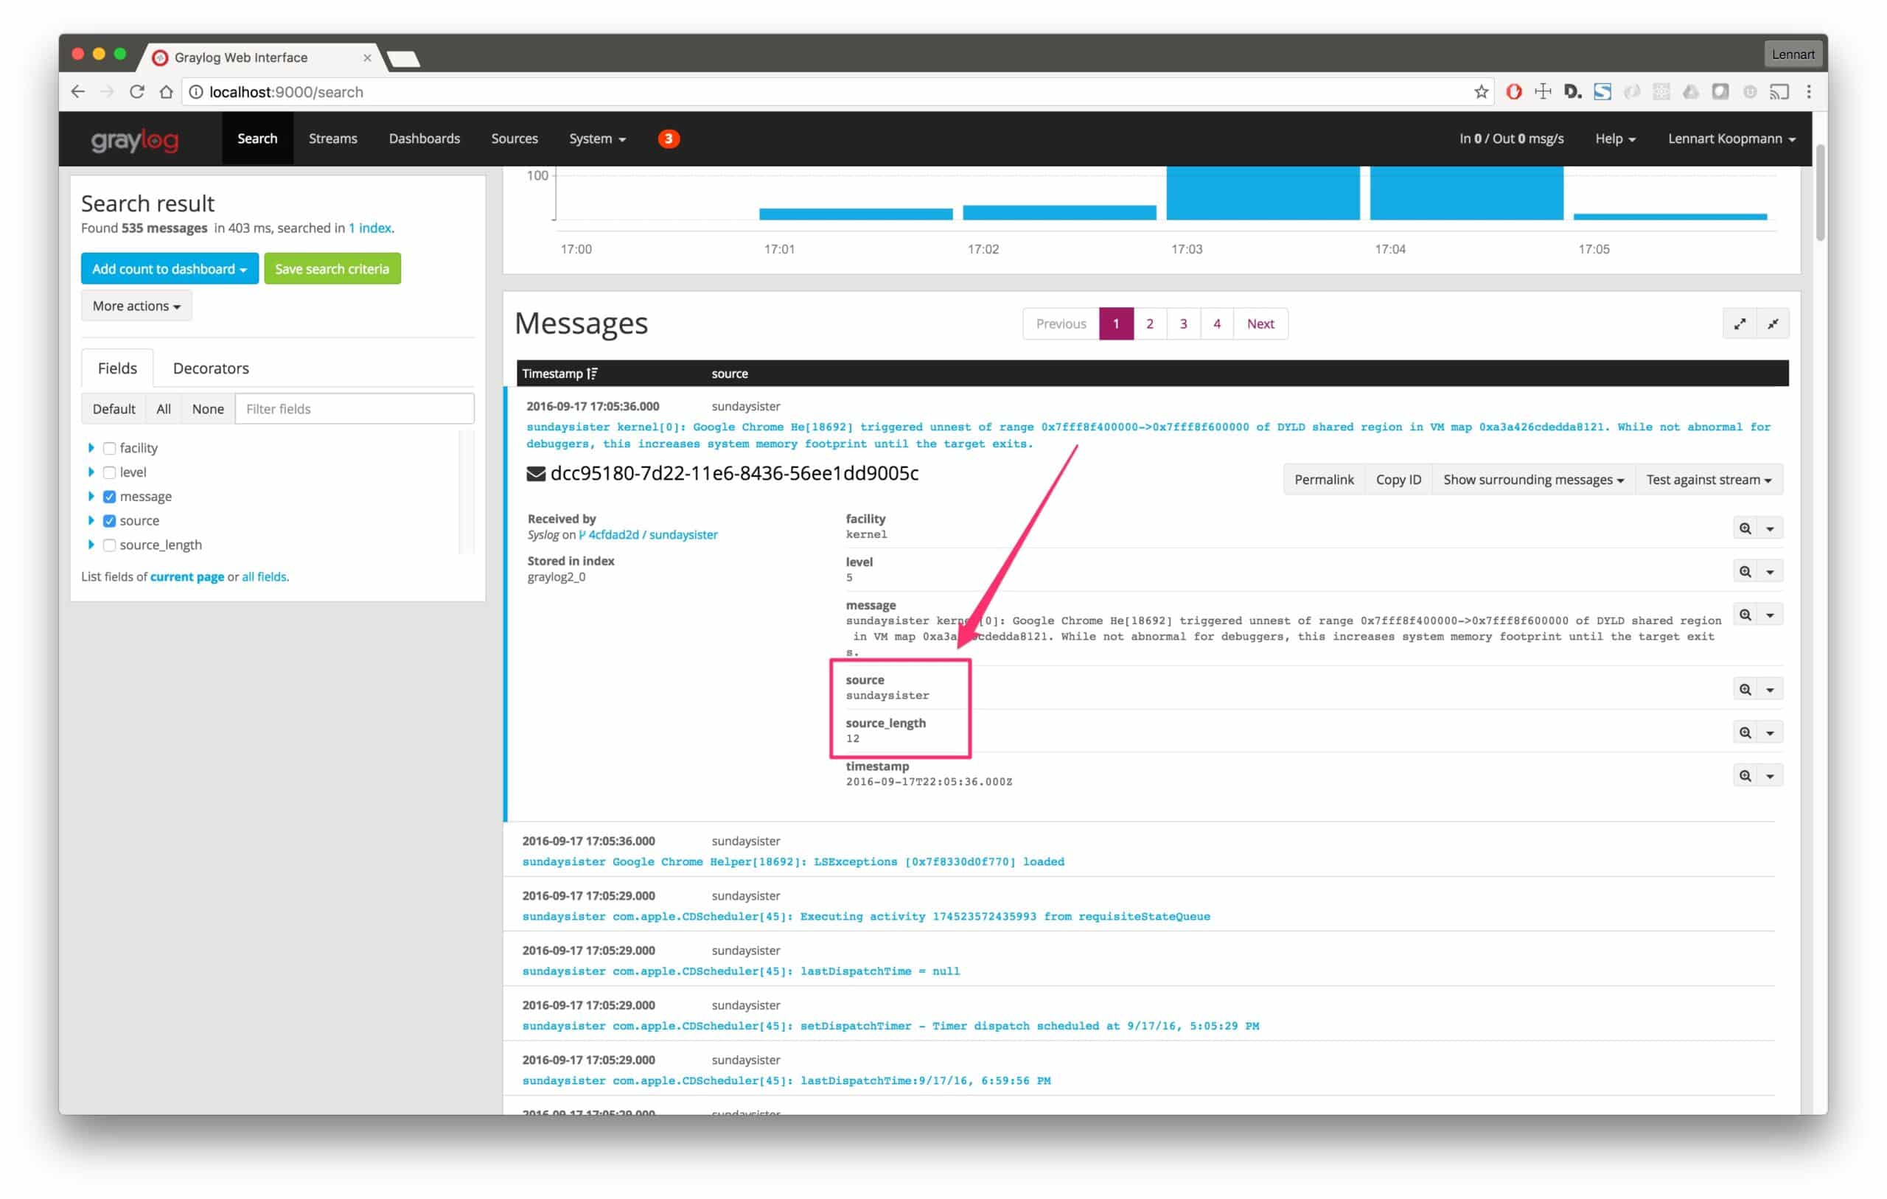Click the magnifier icon for the facility field

coord(1745,528)
